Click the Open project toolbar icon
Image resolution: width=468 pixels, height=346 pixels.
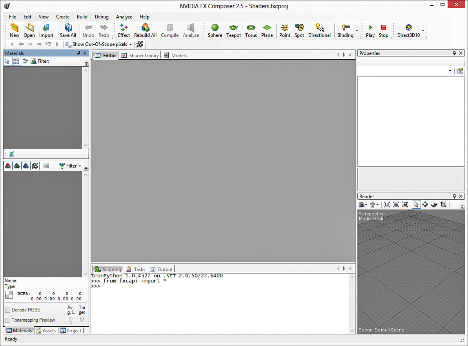(29, 31)
